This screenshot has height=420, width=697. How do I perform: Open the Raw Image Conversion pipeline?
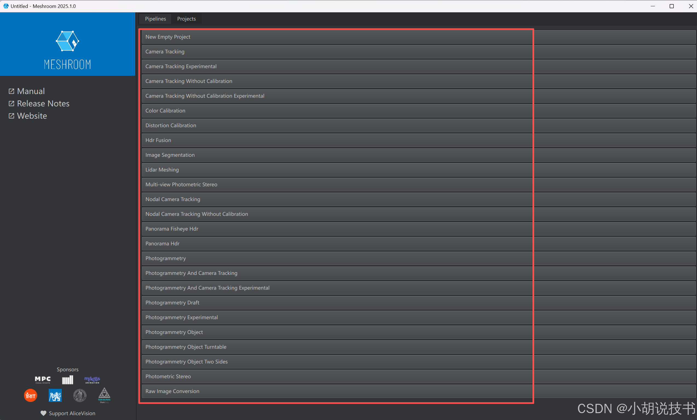pyautogui.click(x=418, y=391)
